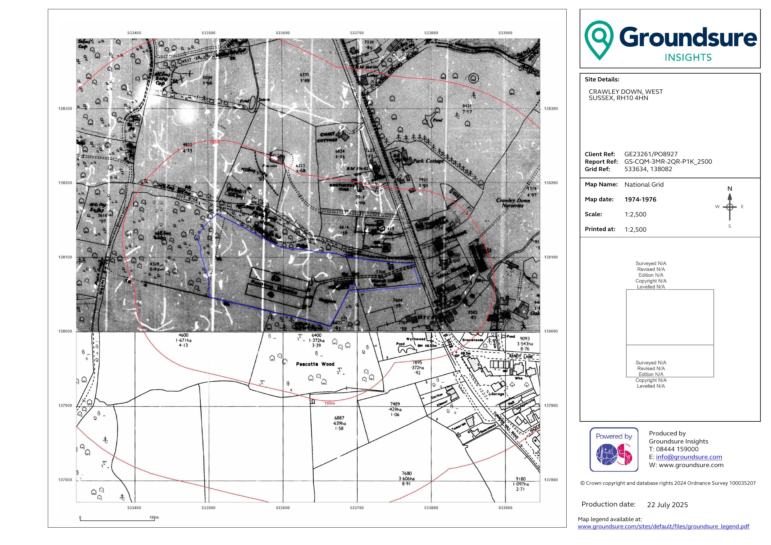
Task: Click the Pescotts Wood map label
Action: (315, 364)
